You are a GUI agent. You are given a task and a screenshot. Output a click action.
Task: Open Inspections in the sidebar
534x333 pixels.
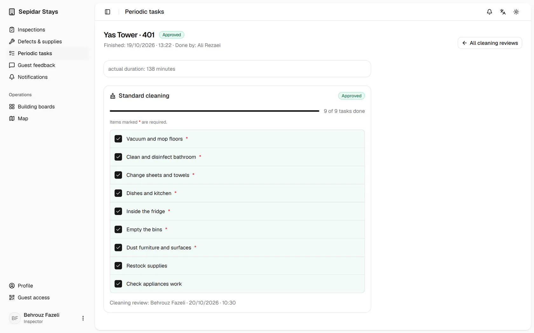pos(47,29)
